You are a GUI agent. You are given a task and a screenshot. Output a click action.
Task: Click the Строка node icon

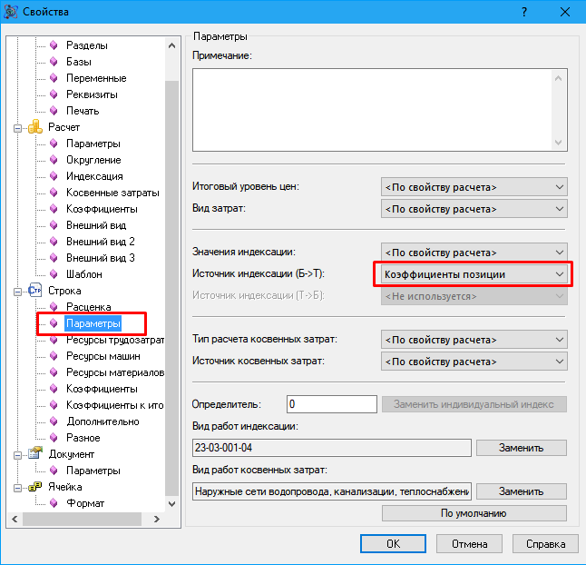click(x=35, y=291)
